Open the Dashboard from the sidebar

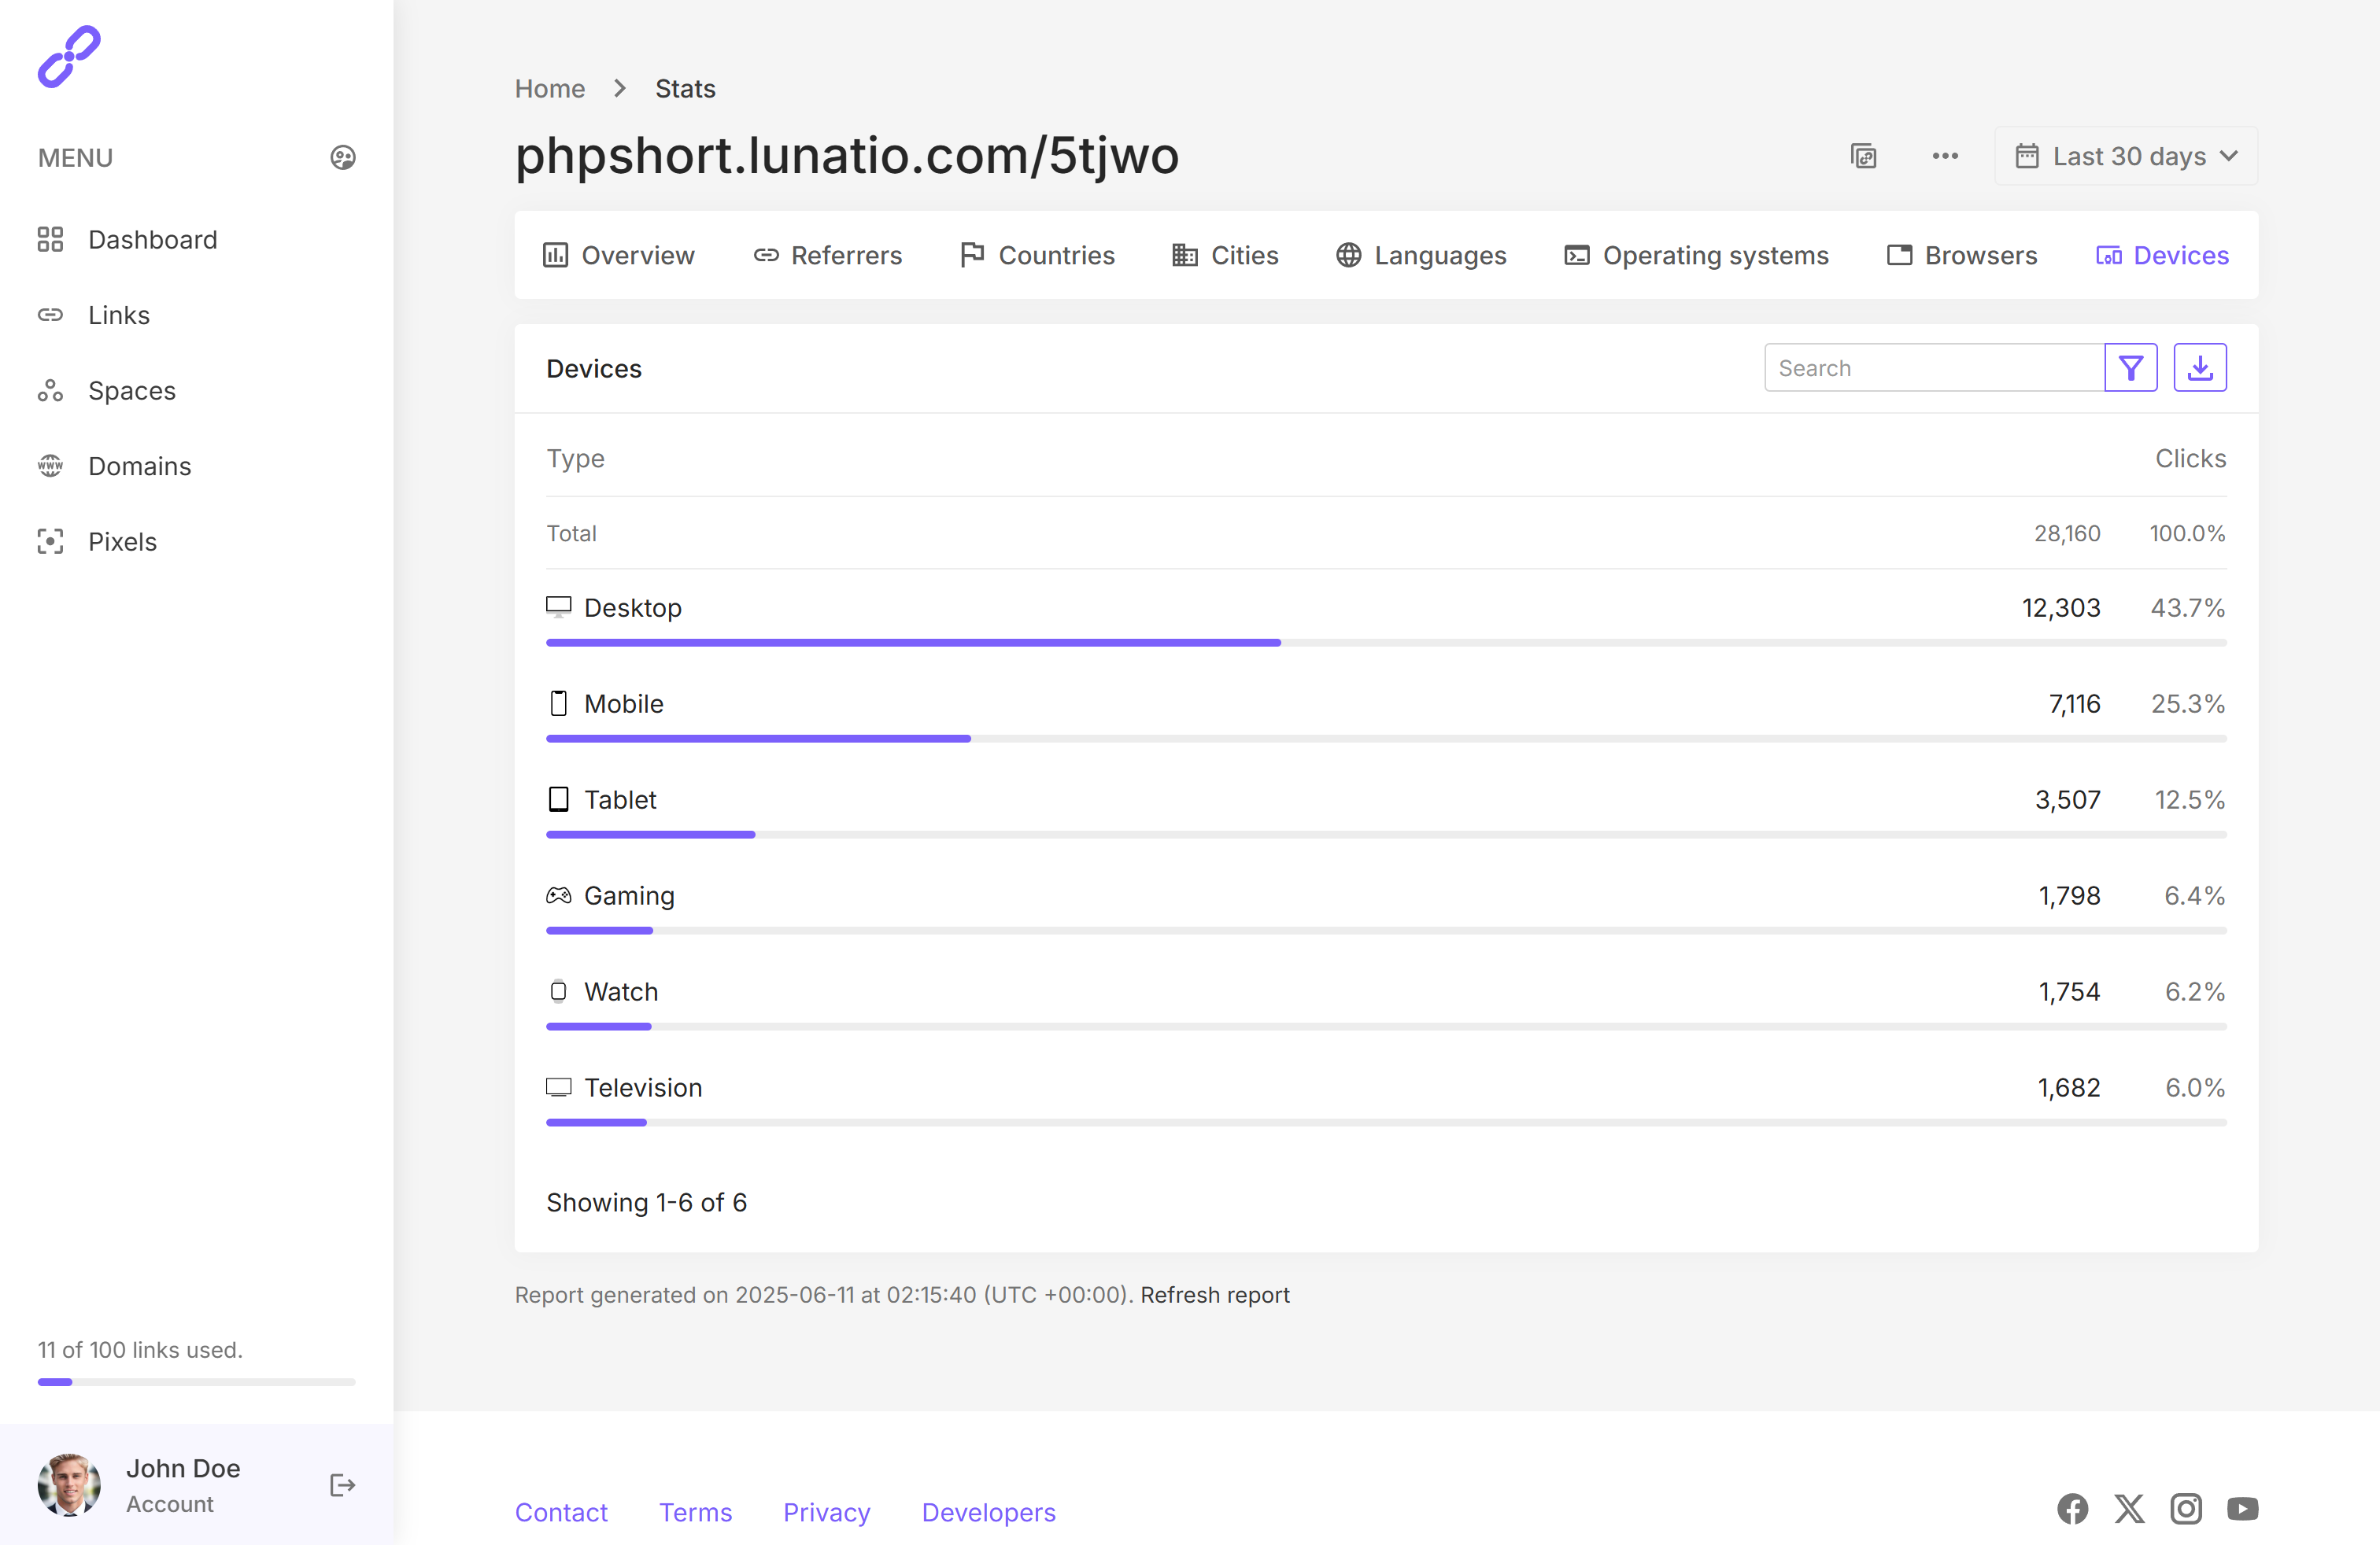[152, 240]
